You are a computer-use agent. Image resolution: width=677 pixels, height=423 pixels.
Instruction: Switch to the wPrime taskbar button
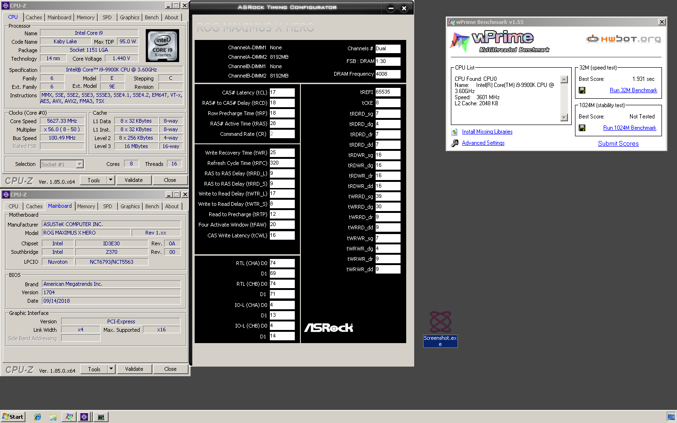(x=69, y=417)
